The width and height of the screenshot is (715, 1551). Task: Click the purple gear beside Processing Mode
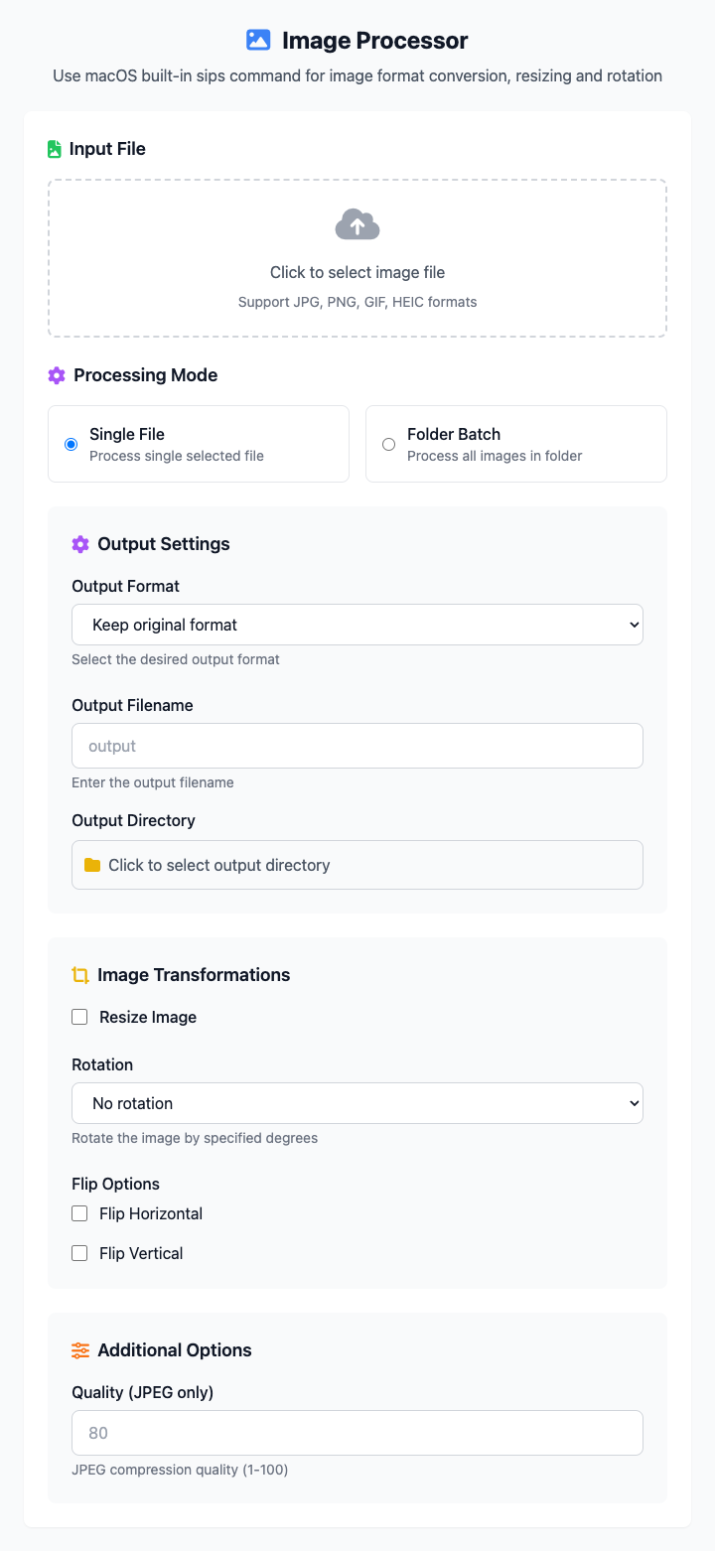[57, 375]
